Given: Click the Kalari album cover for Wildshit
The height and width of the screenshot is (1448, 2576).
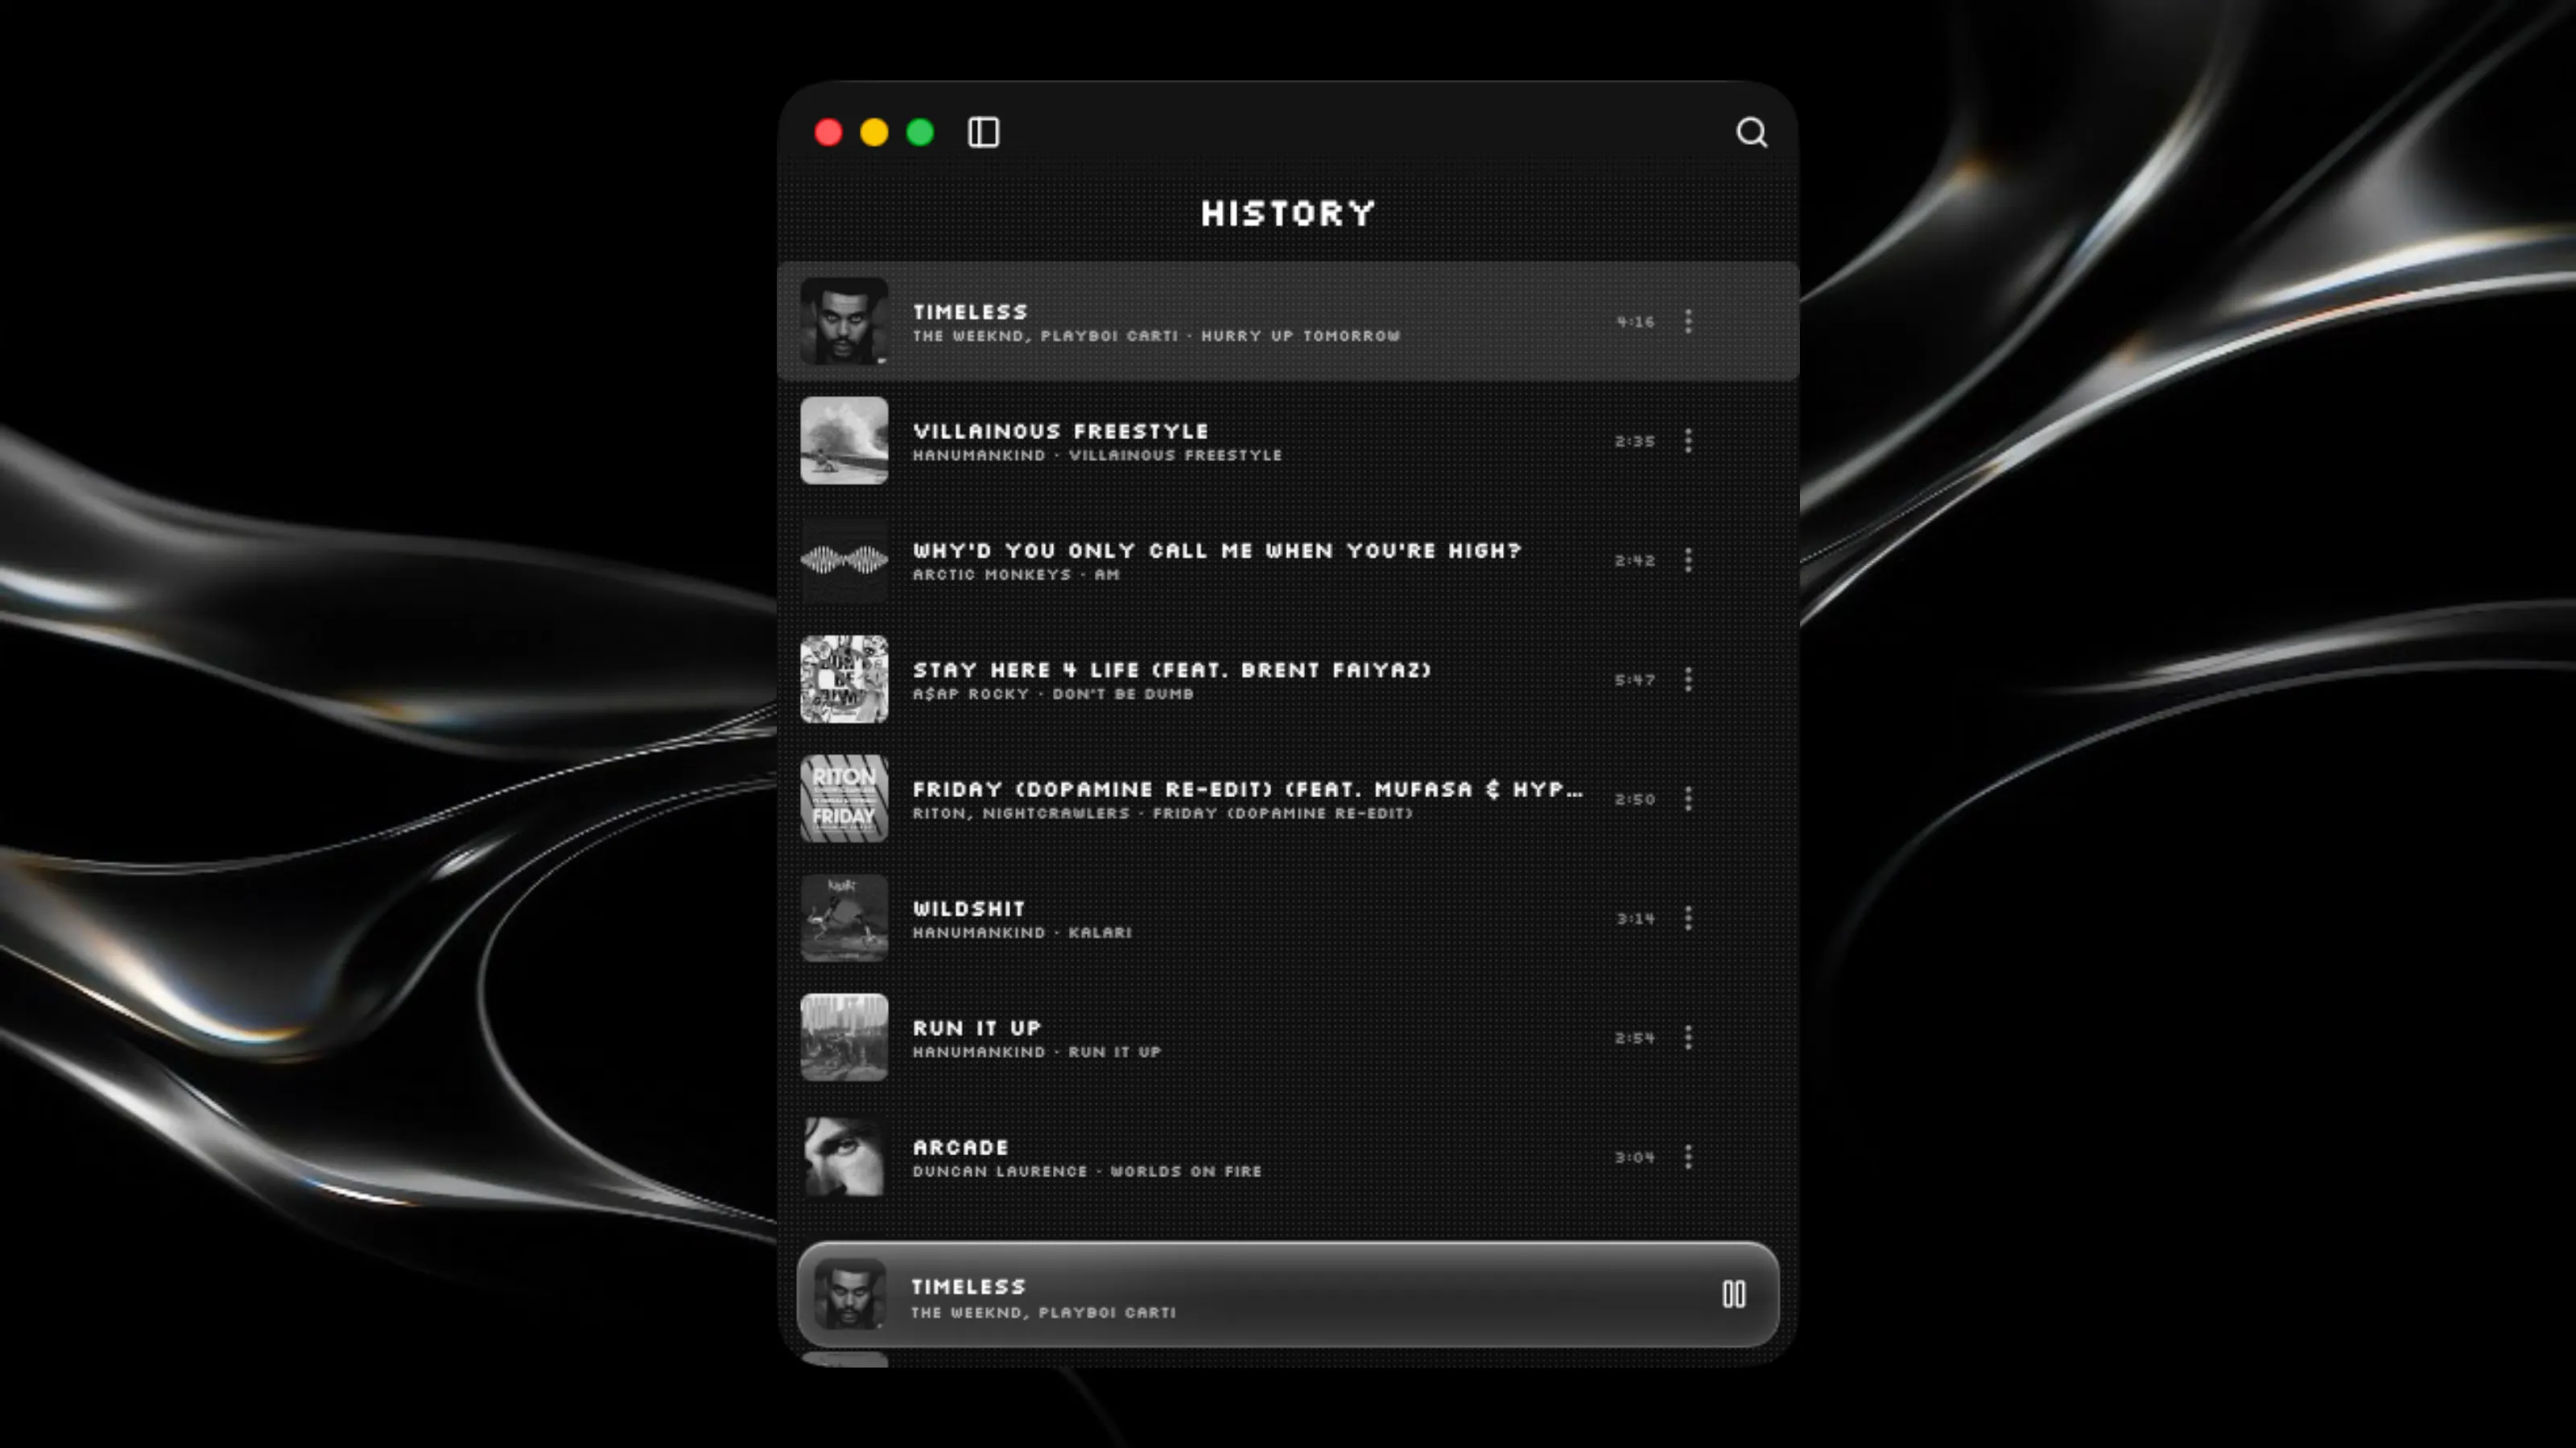Looking at the screenshot, I should pos(844,919).
